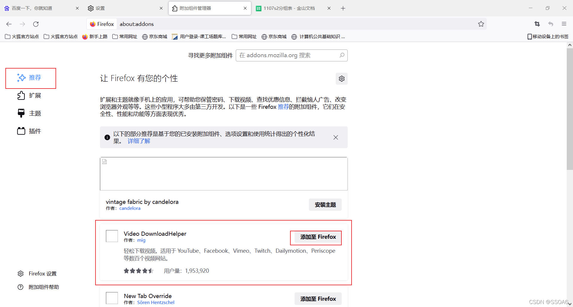Click 安装主题 for vintage fabric theme

325,205
